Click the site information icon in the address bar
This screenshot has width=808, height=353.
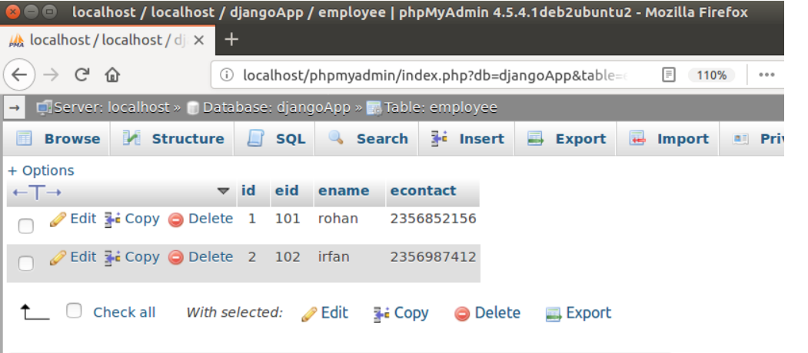[226, 76]
